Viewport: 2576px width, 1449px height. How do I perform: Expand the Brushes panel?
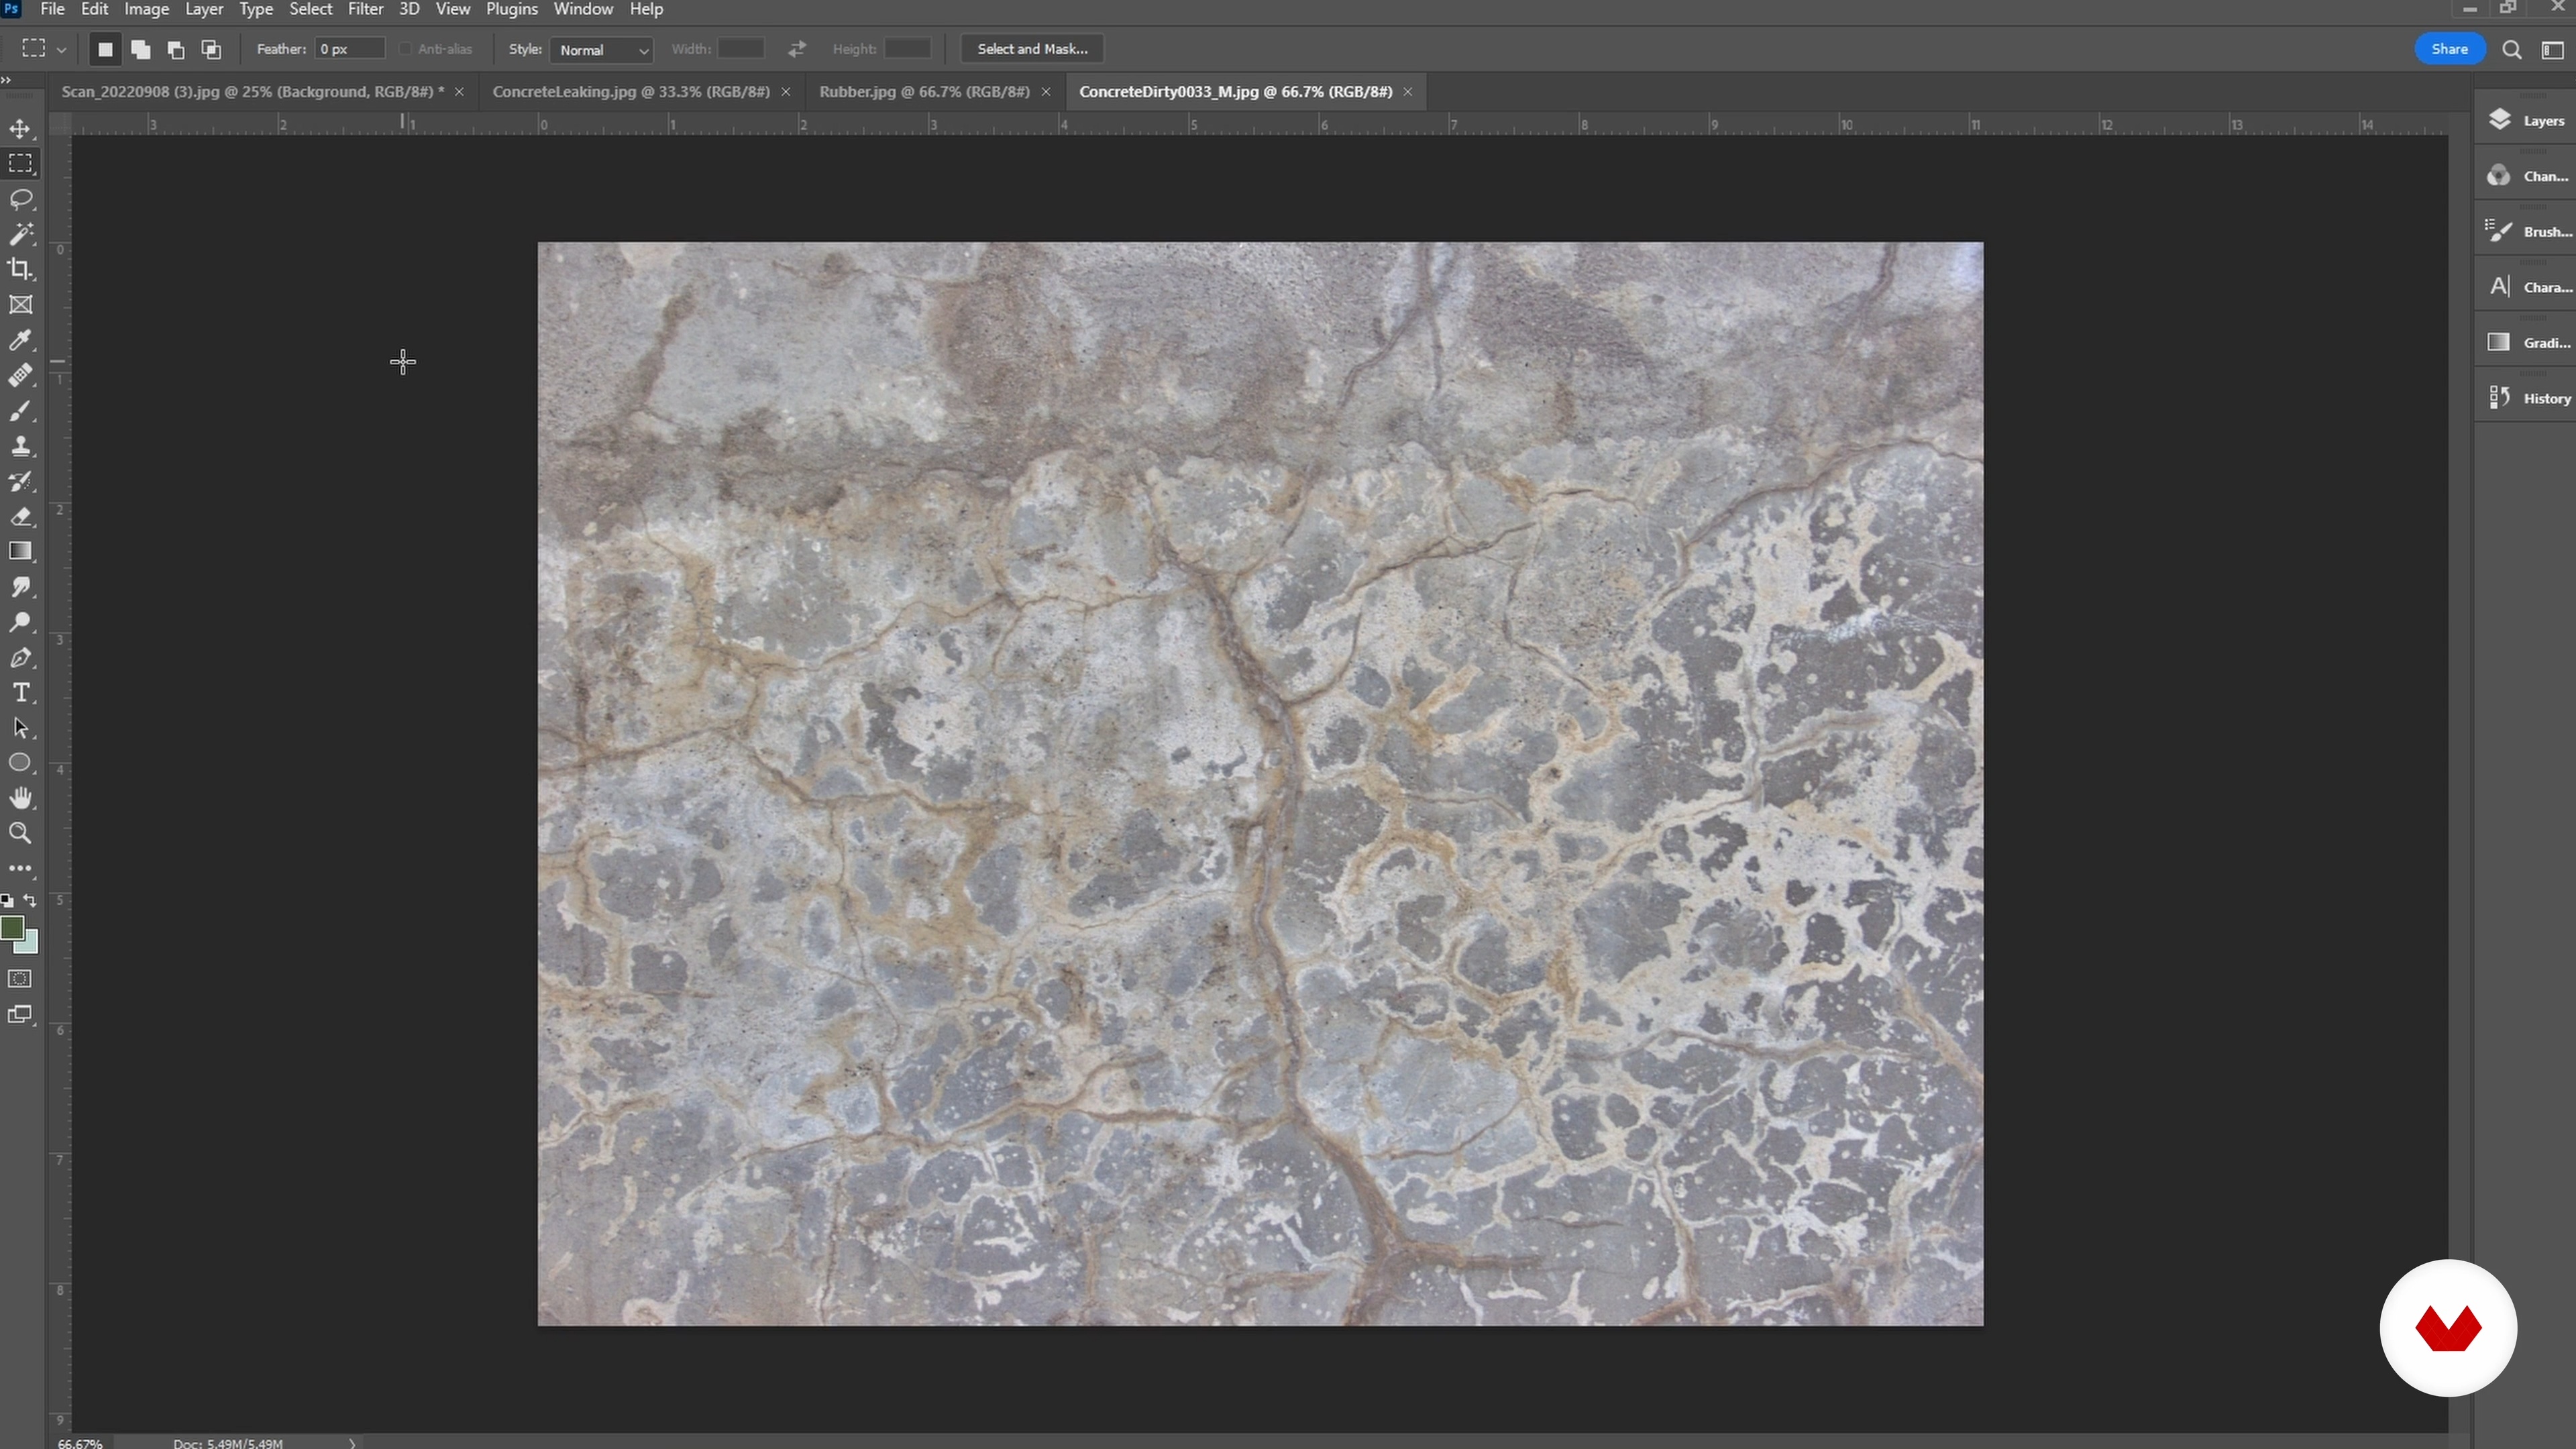(x=2526, y=232)
